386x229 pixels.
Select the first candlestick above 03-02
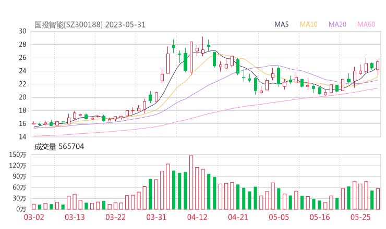pyautogui.click(x=34, y=123)
